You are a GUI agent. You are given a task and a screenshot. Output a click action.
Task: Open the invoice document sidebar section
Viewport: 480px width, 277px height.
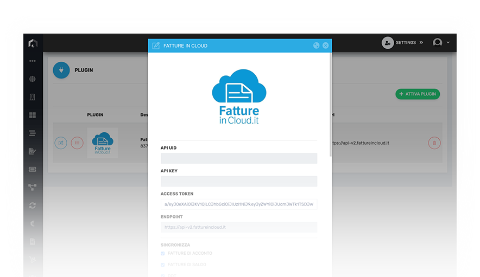pos(33,242)
